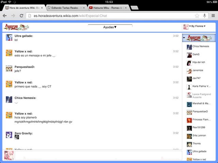The height and width of the screenshot is (163, 218).
Task: Click Ultra gallade's 'lol' message
Action: coord(16,40)
